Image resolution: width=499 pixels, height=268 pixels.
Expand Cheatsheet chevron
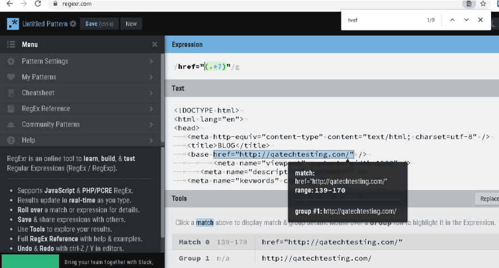(x=151, y=93)
